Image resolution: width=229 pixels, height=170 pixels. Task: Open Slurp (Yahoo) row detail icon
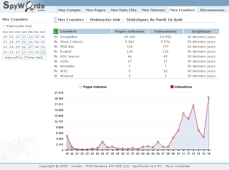click(x=56, y=42)
